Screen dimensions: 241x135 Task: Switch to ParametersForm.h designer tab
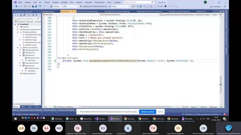click(x=149, y=12)
